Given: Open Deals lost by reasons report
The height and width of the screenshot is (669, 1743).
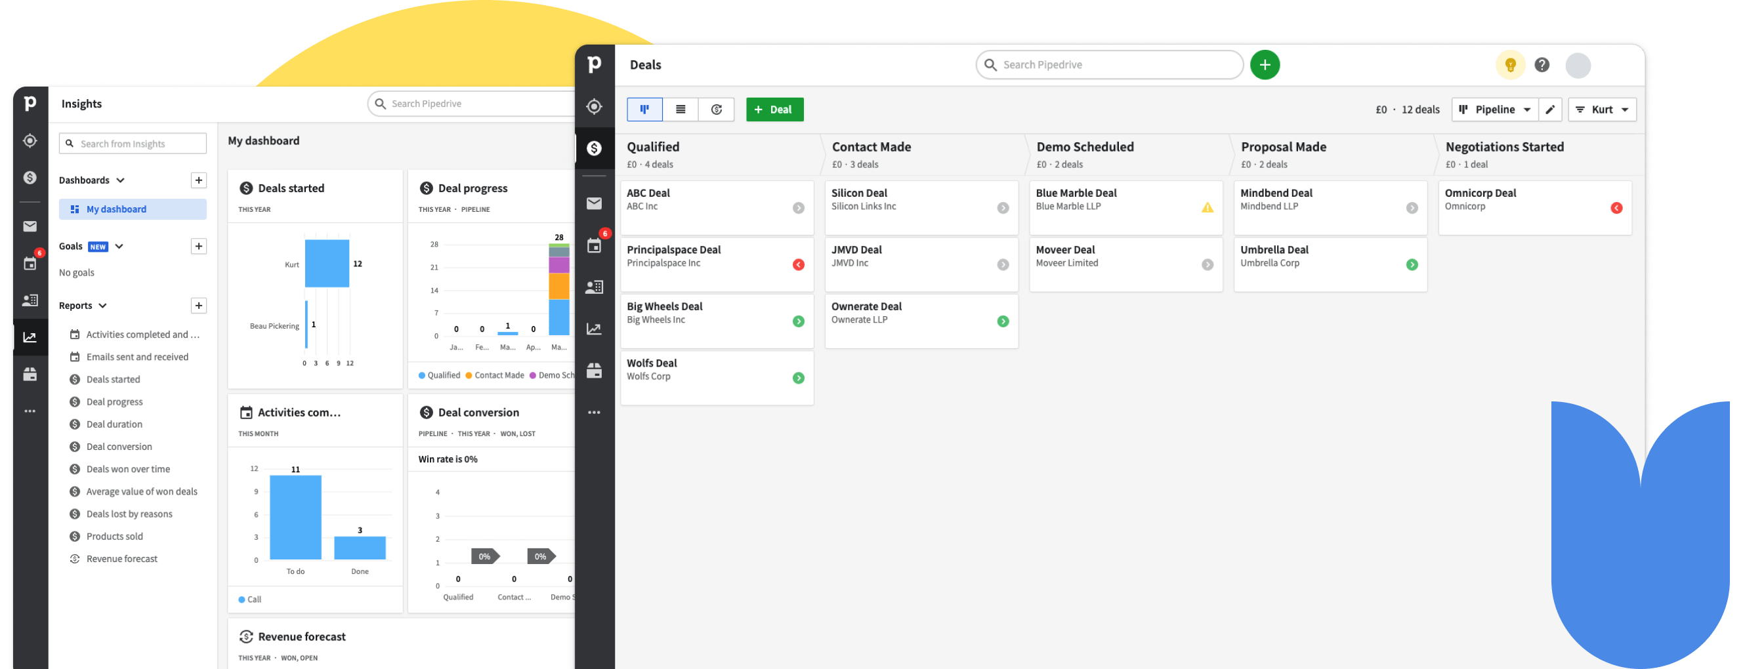Looking at the screenshot, I should coord(121,514).
